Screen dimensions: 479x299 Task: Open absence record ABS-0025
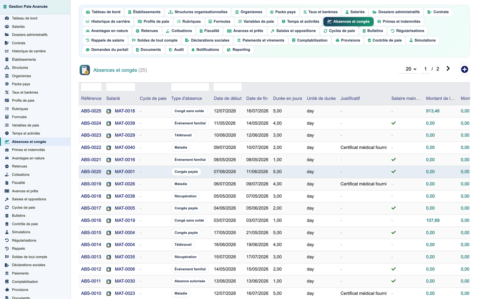(x=91, y=111)
